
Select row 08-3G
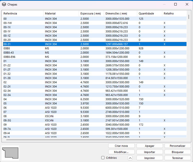point(95,120)
